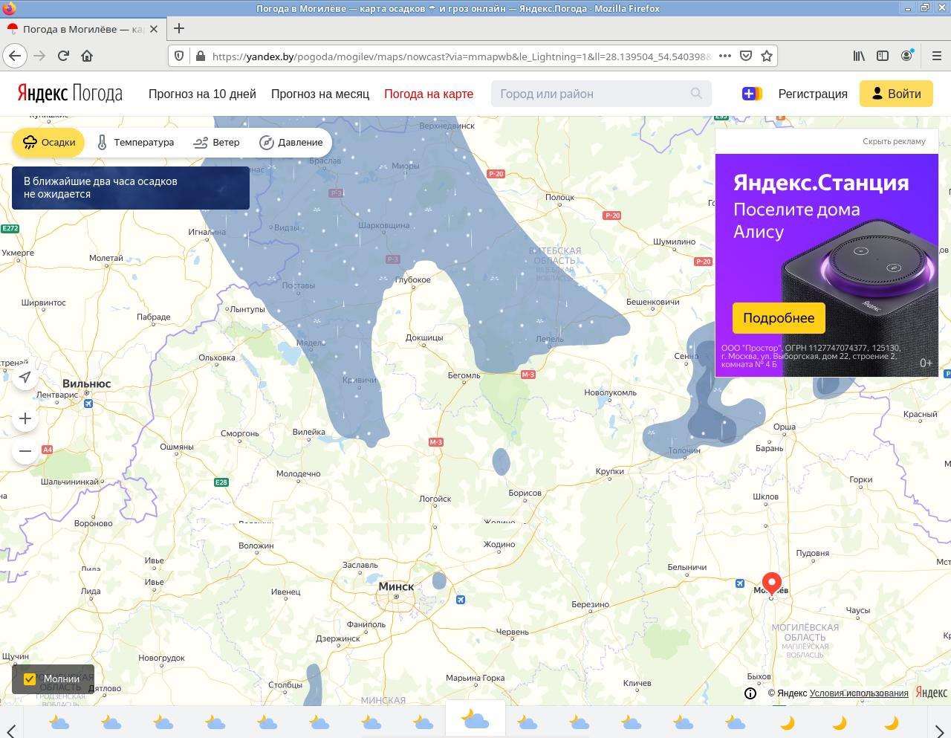Select the Погода в Могилёве browser tab
This screenshot has height=738, width=951.
point(82,29)
